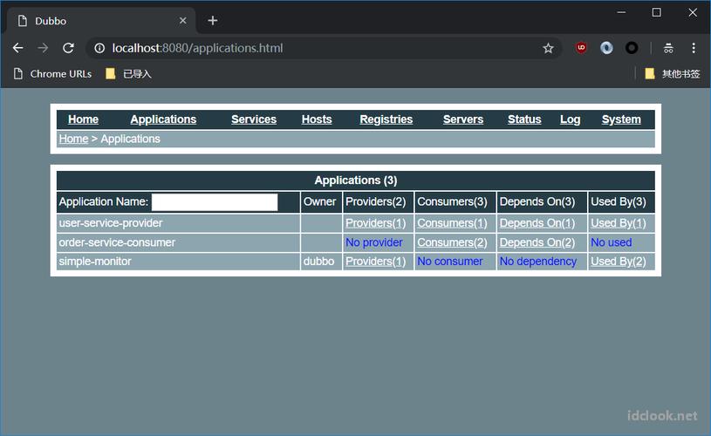Click the browser forward arrow
The image size is (711, 436).
[x=43, y=48]
